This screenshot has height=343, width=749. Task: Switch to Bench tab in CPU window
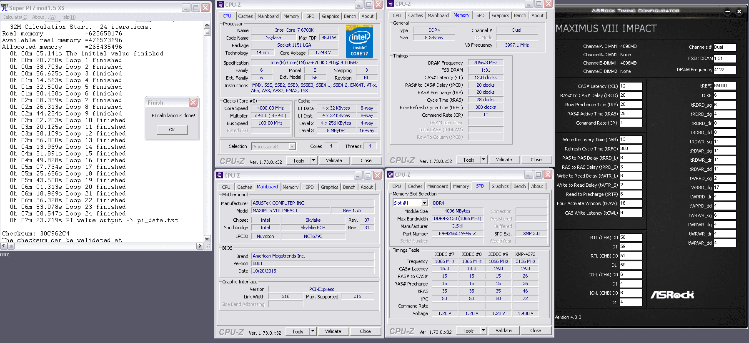350,16
